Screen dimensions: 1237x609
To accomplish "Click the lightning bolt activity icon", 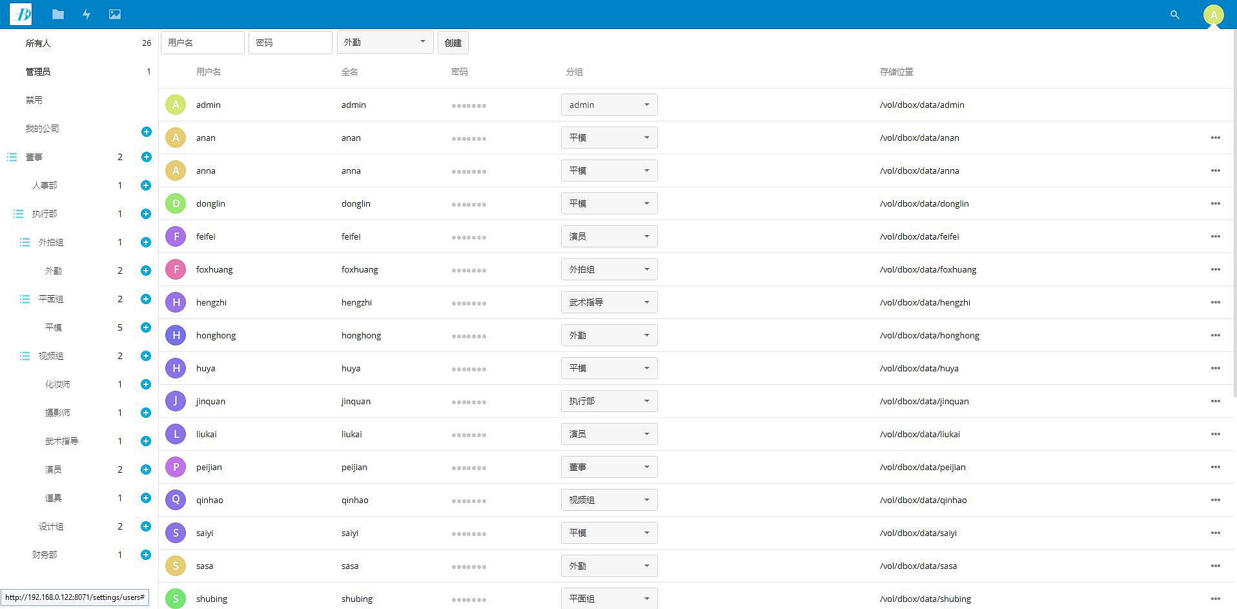I will (x=87, y=14).
